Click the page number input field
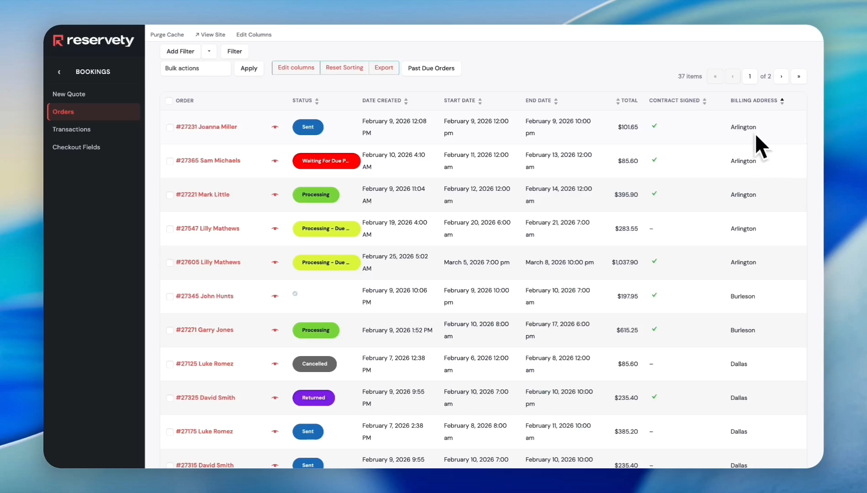Viewport: 867px width, 493px height. pos(750,76)
